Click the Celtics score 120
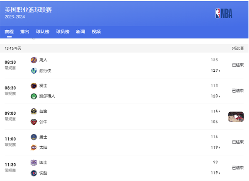Image resolution: width=249 pixels, height=181 pixels. (x=215, y=96)
